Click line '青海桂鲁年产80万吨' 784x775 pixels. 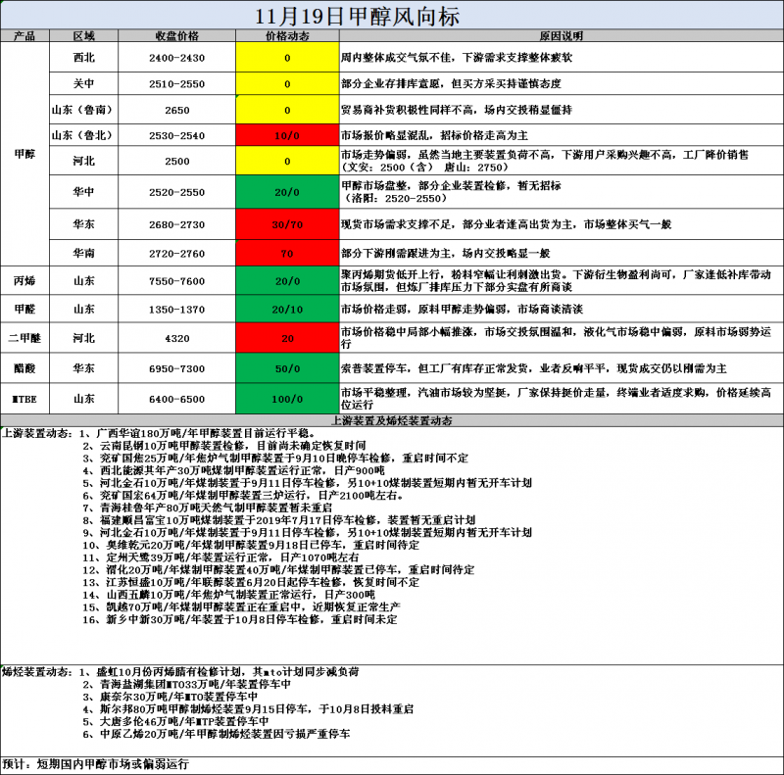(208, 508)
